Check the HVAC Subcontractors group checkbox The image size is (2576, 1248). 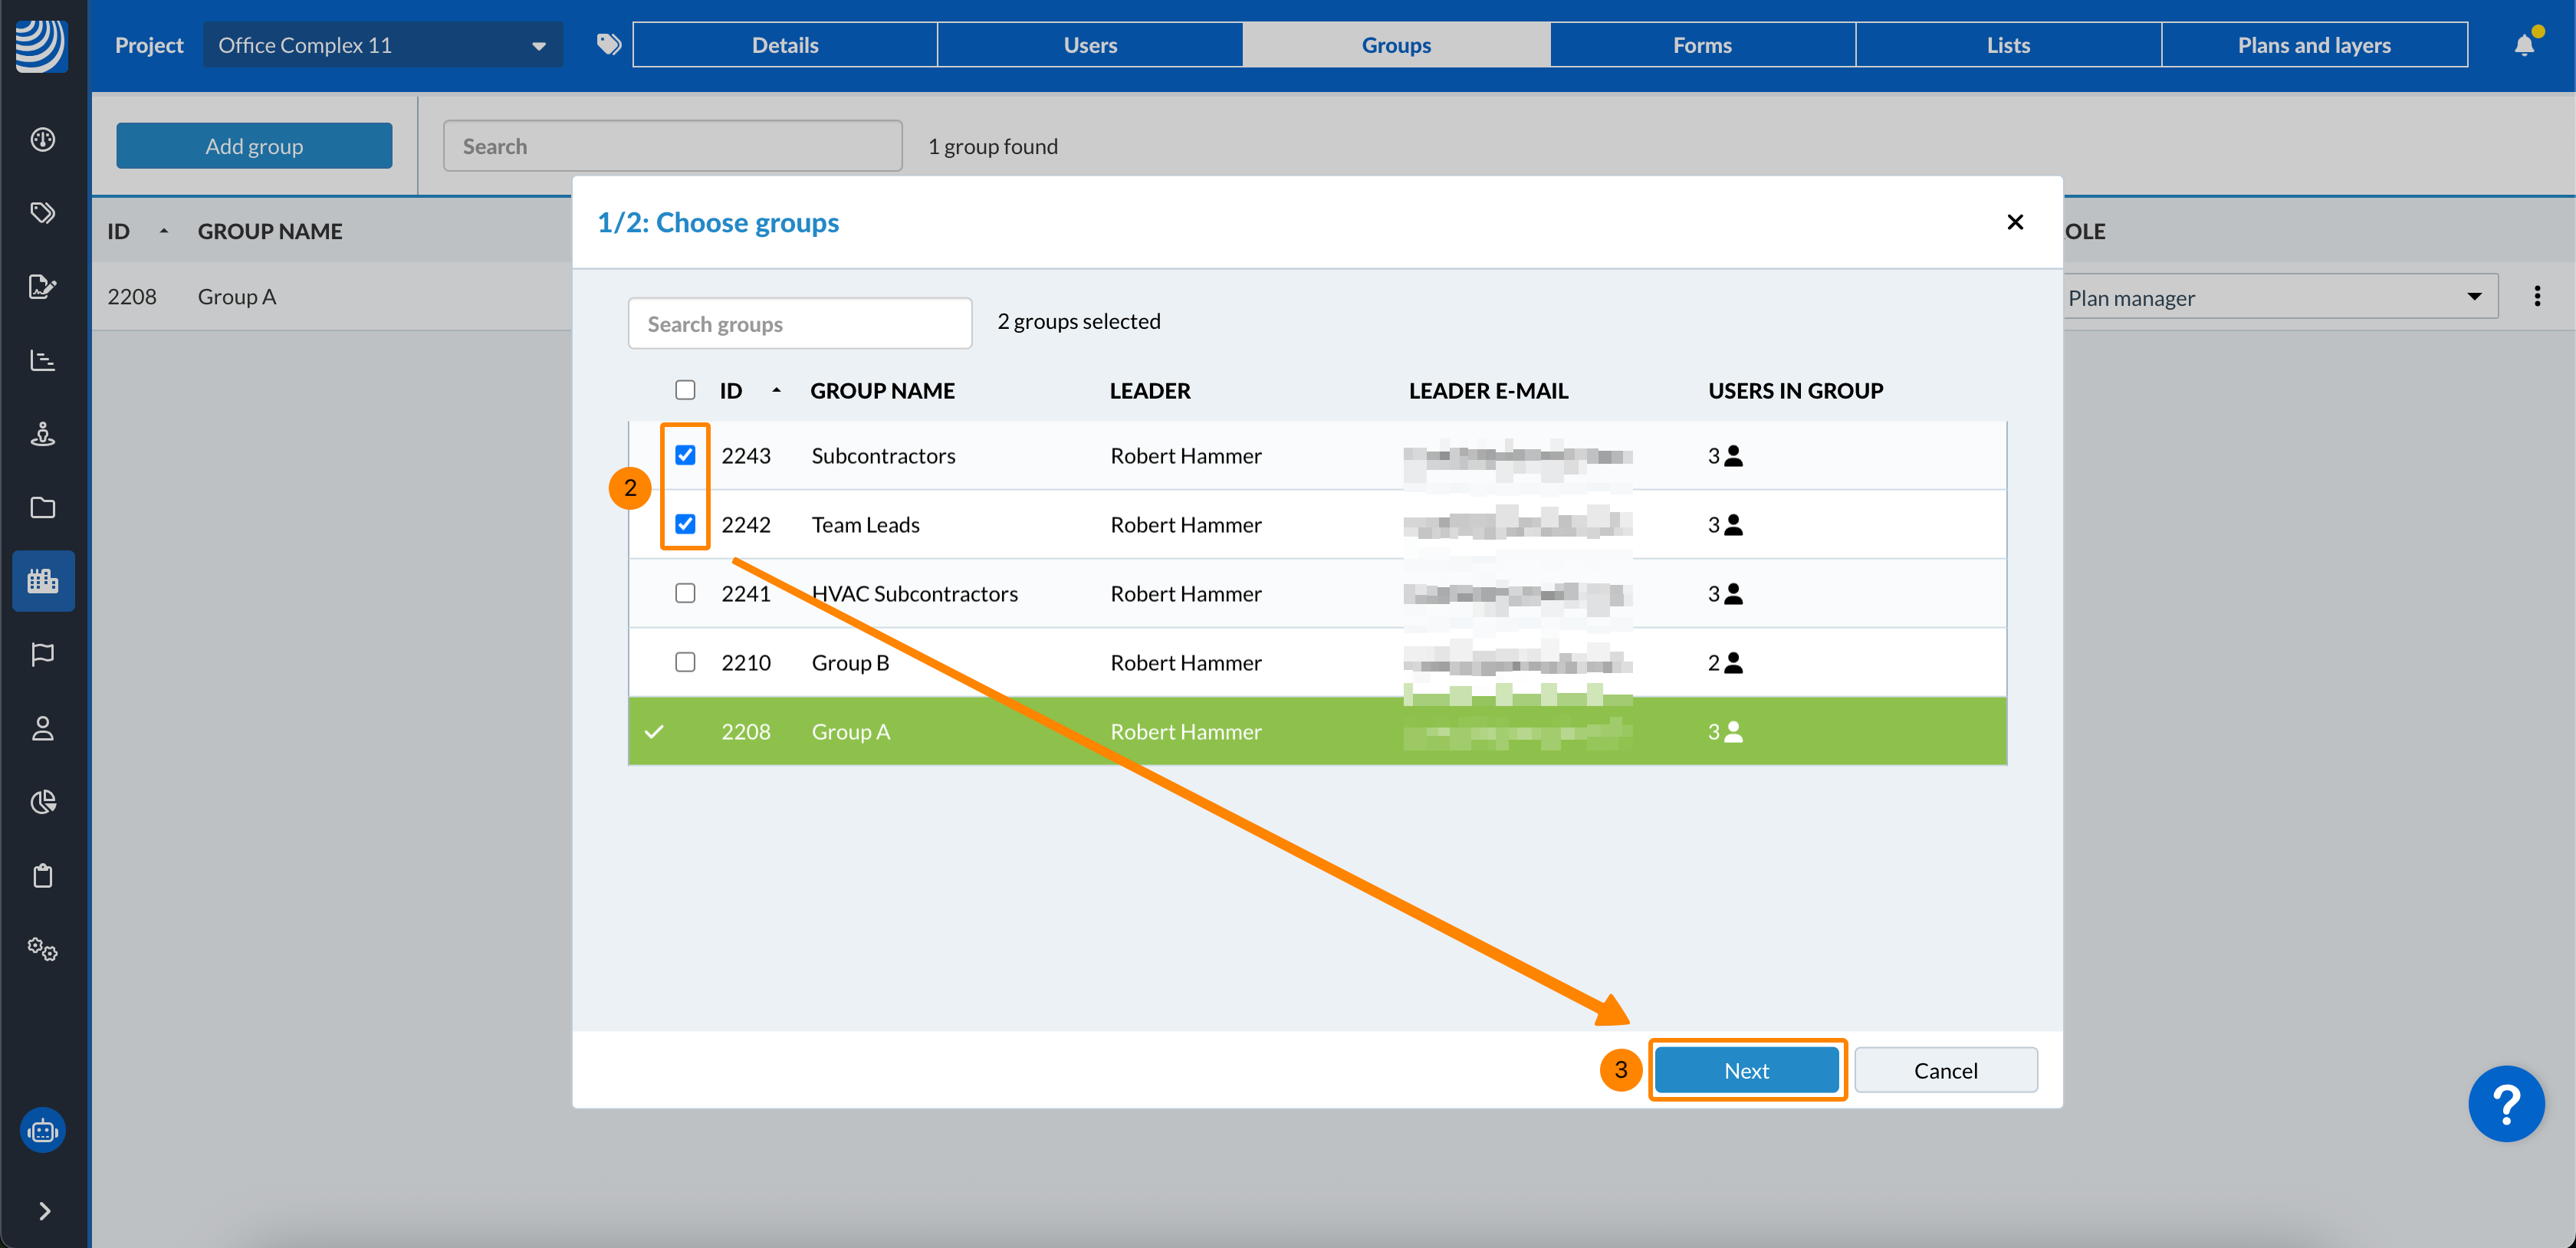click(685, 593)
